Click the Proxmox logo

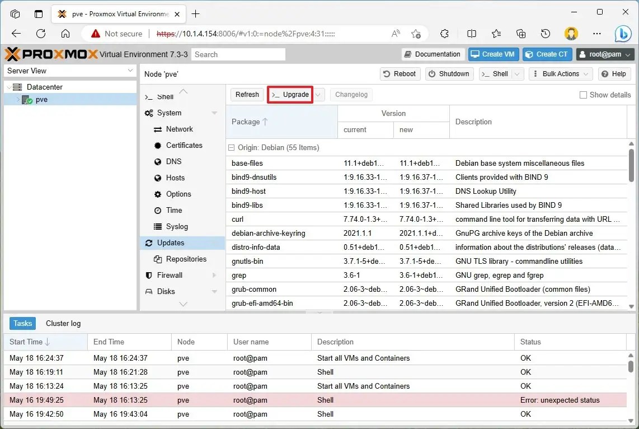[x=51, y=54]
